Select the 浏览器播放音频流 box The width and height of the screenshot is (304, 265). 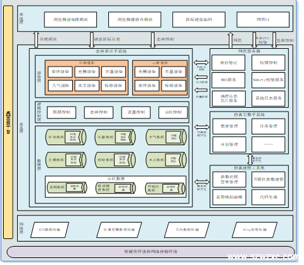point(135,20)
